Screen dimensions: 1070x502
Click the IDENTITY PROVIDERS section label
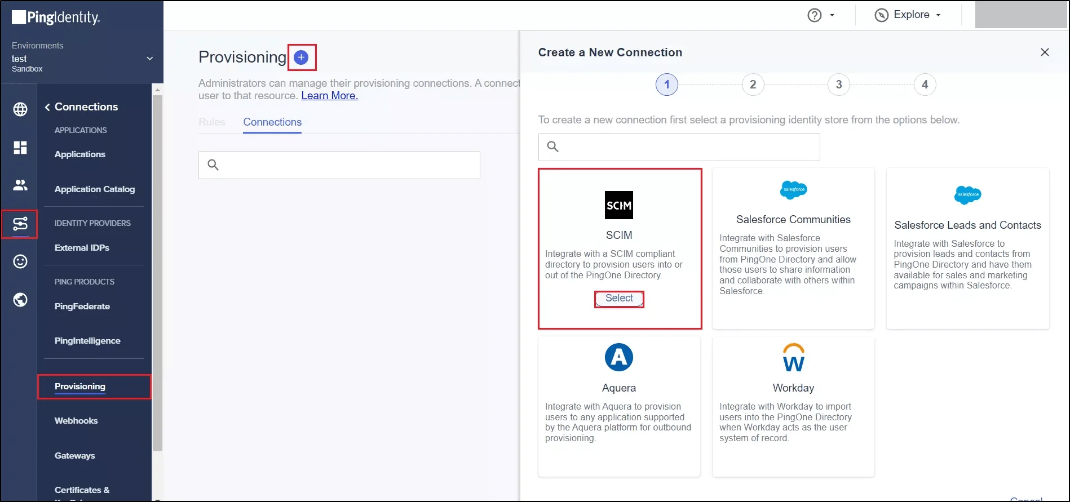(92, 223)
